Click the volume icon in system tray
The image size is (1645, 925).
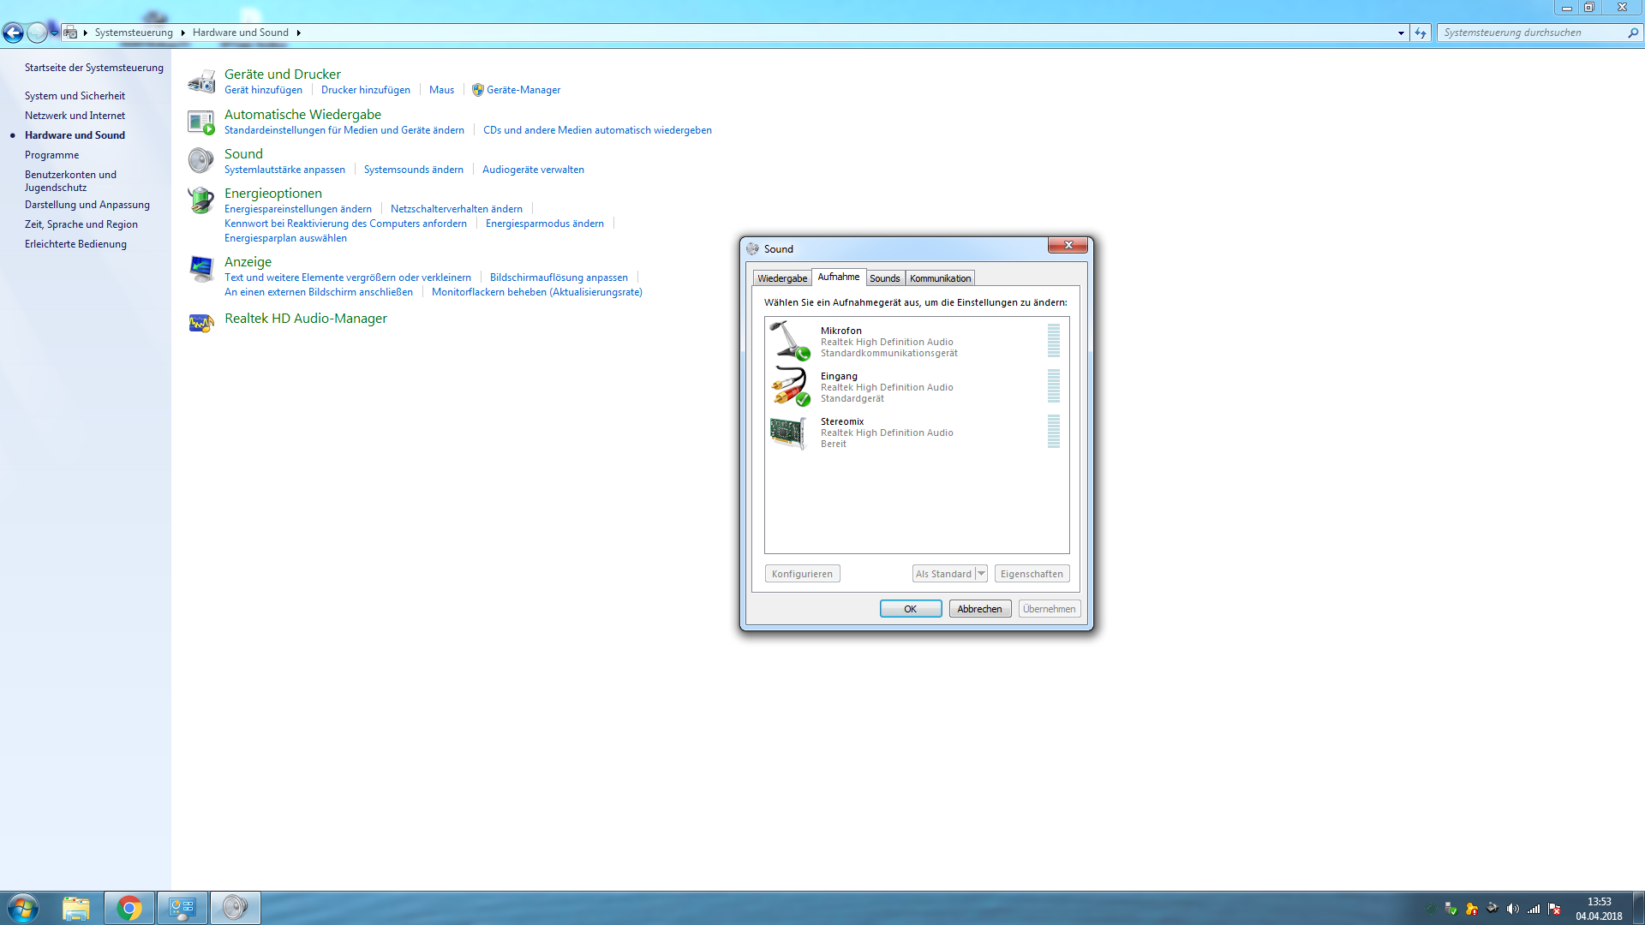point(1513,909)
